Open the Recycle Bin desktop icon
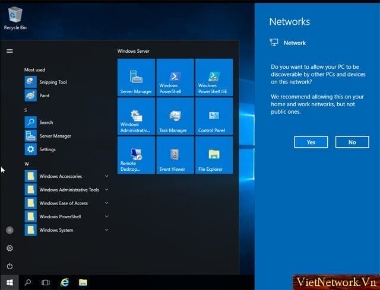 click(15, 18)
